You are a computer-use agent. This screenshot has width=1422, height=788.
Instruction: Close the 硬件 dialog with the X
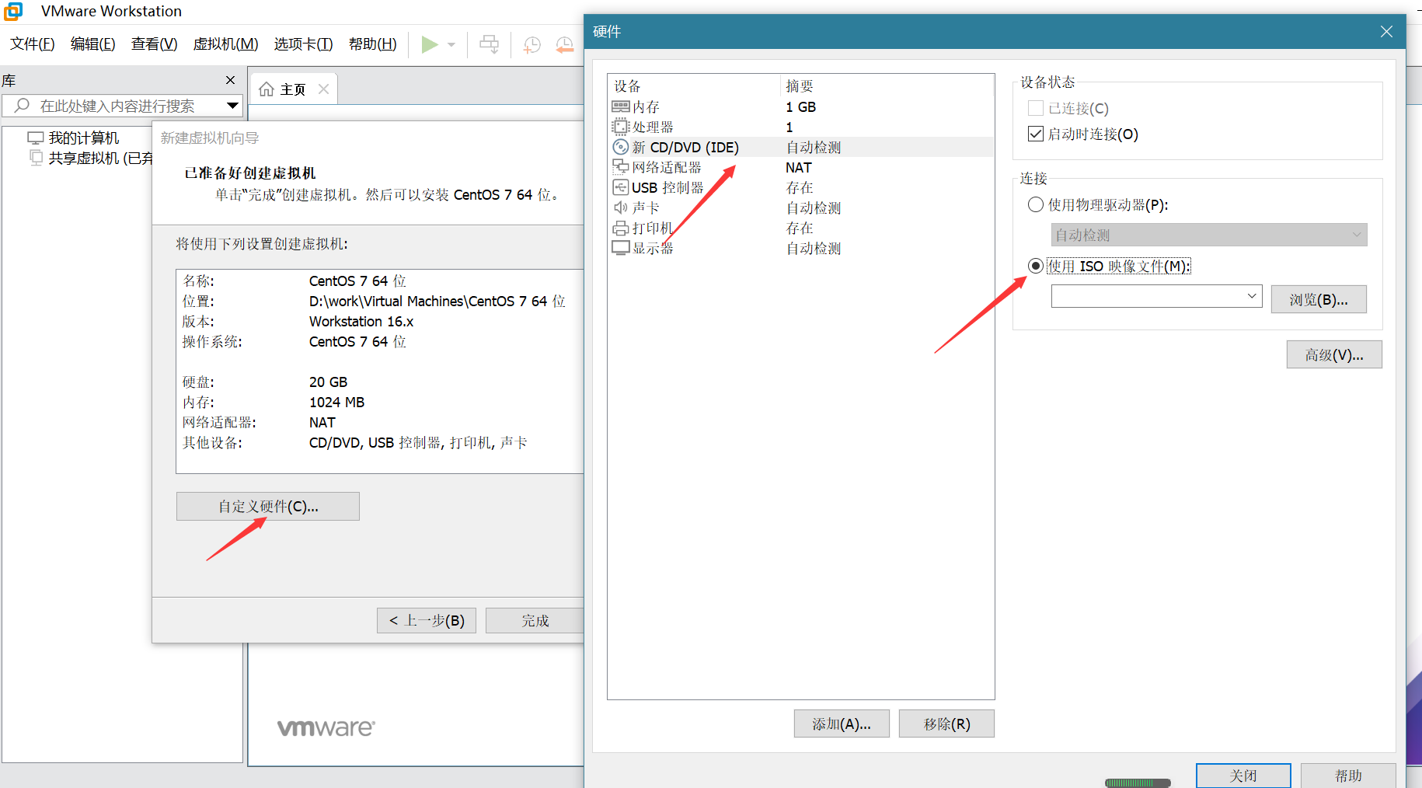1386,31
